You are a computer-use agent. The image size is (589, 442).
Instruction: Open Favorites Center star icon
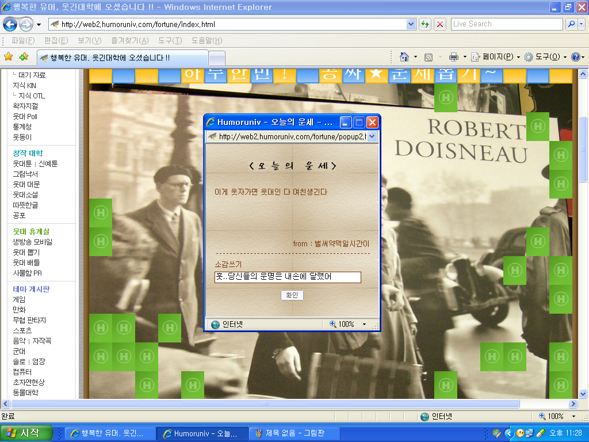pos(8,57)
